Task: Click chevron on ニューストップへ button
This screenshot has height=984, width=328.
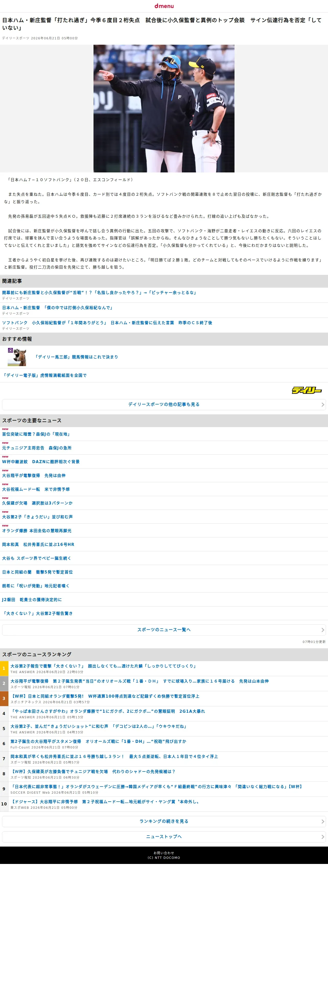Action: (x=323, y=837)
